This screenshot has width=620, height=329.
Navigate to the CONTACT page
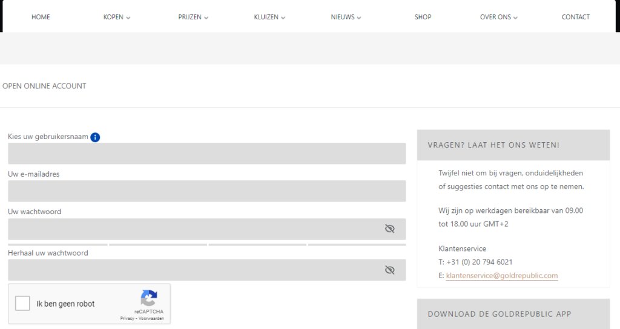(x=575, y=17)
